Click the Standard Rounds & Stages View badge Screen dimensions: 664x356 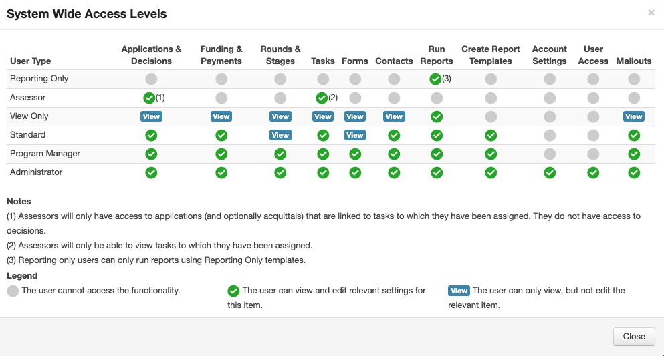click(x=280, y=135)
